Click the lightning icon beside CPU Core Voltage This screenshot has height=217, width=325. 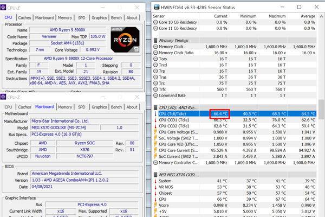coord(155,133)
